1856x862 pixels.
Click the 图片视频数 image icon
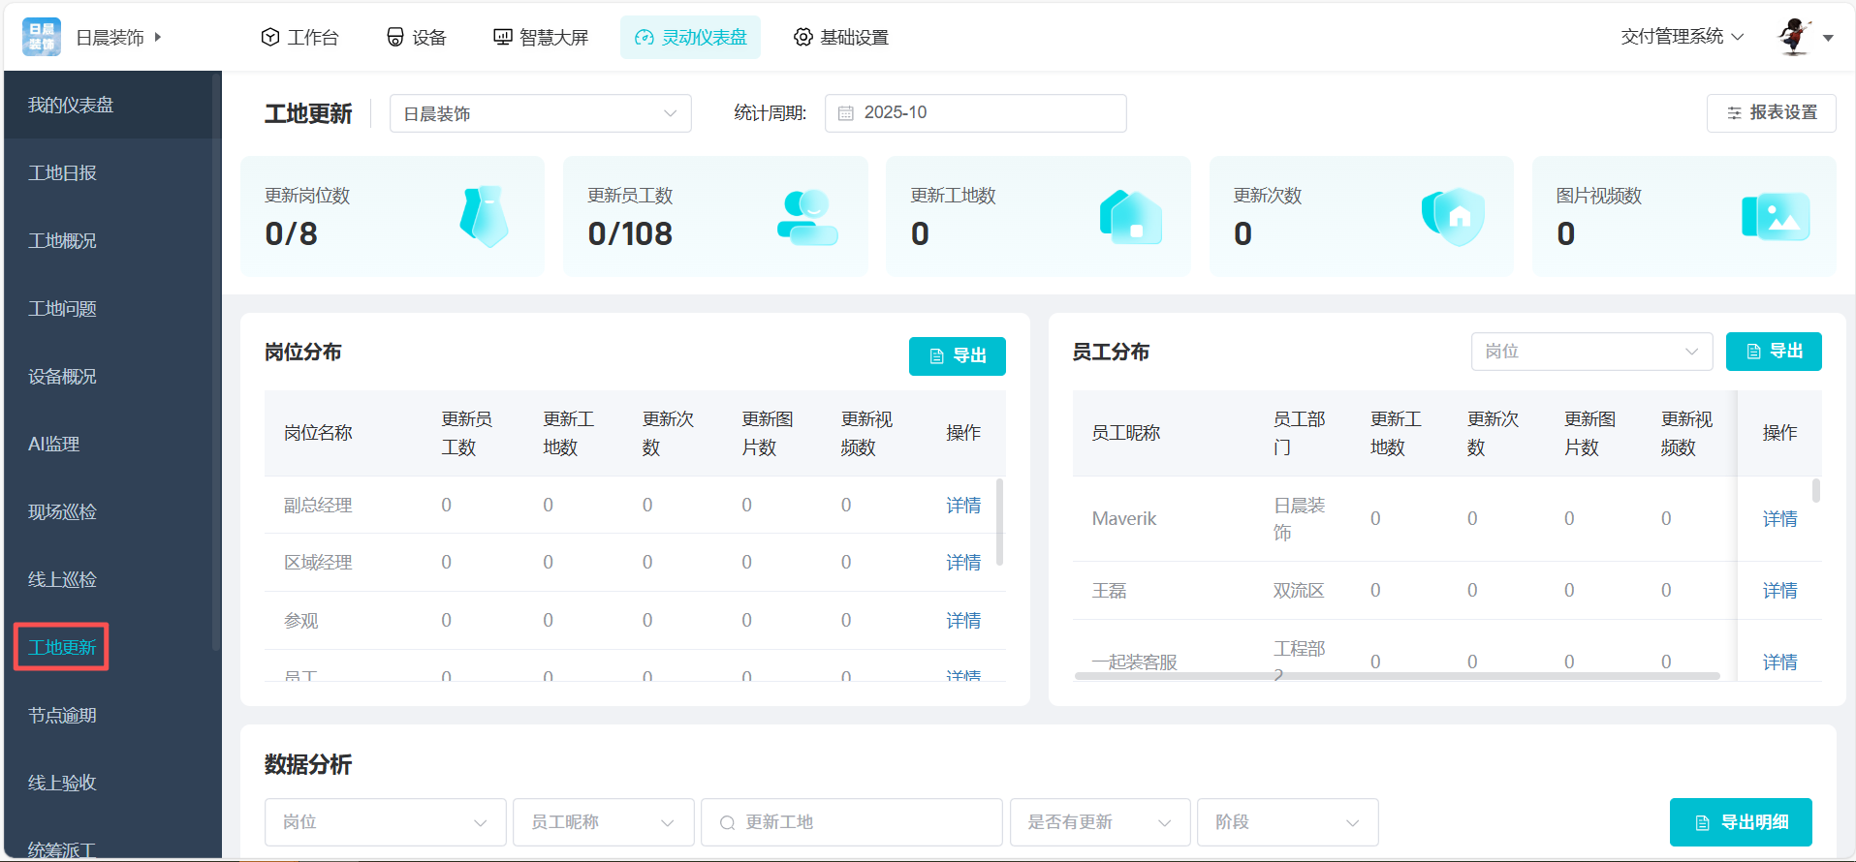[1776, 217]
